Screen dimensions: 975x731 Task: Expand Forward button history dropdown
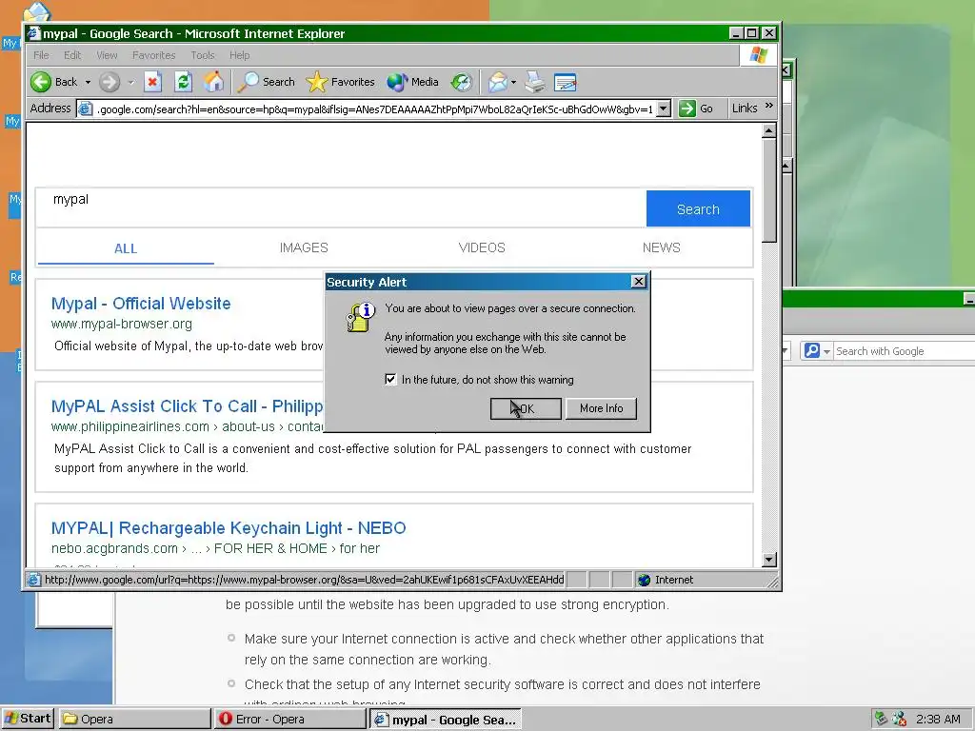(x=130, y=82)
